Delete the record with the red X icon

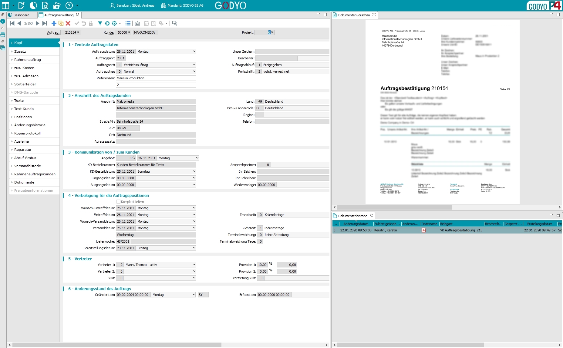click(68, 23)
